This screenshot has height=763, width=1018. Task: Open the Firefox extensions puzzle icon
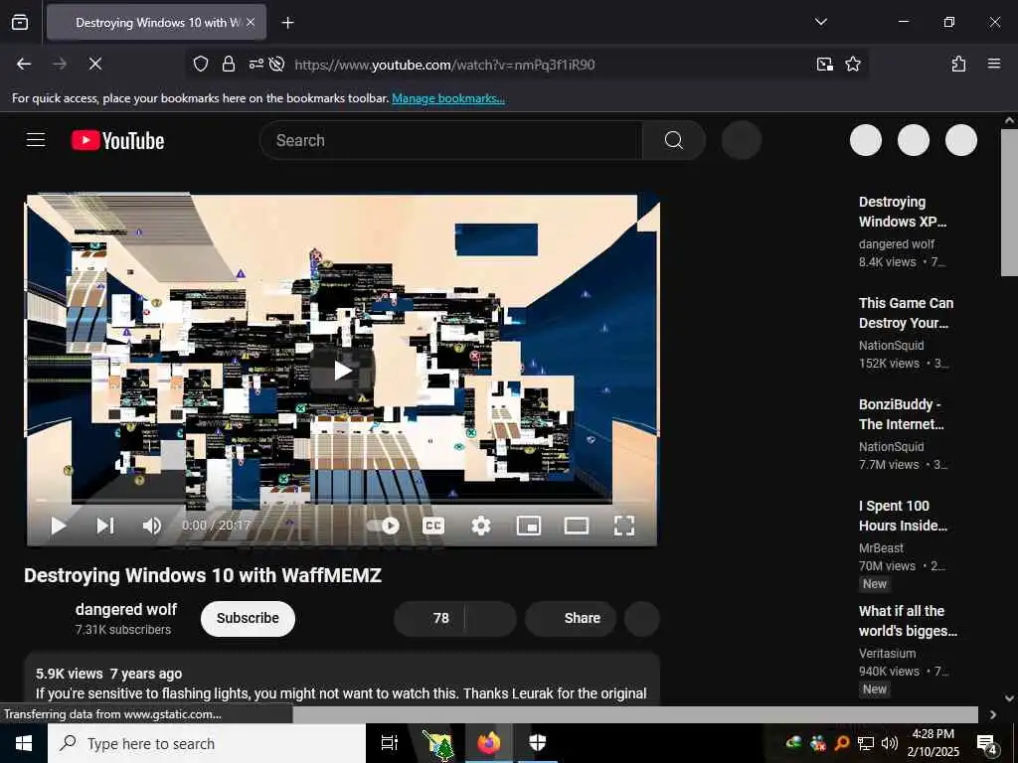(958, 64)
